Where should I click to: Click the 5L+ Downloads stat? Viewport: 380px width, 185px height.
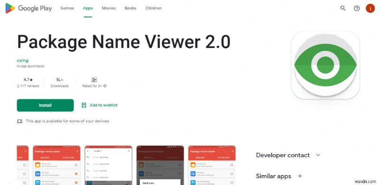[x=60, y=83]
